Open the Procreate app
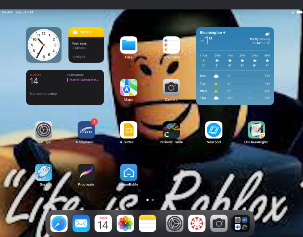The image size is (303, 237). (x=86, y=172)
